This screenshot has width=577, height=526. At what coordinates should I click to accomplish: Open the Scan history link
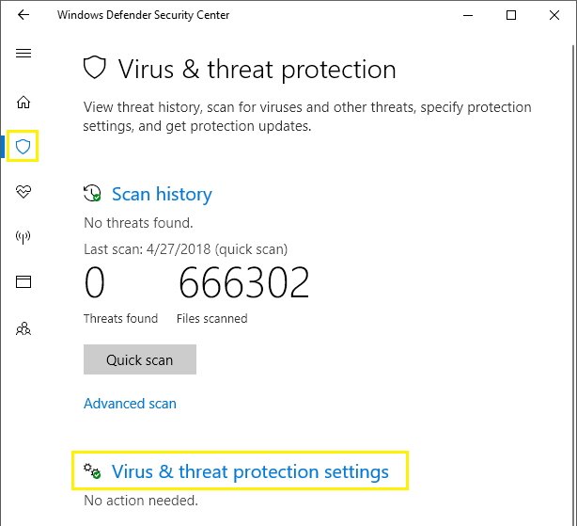click(x=162, y=194)
